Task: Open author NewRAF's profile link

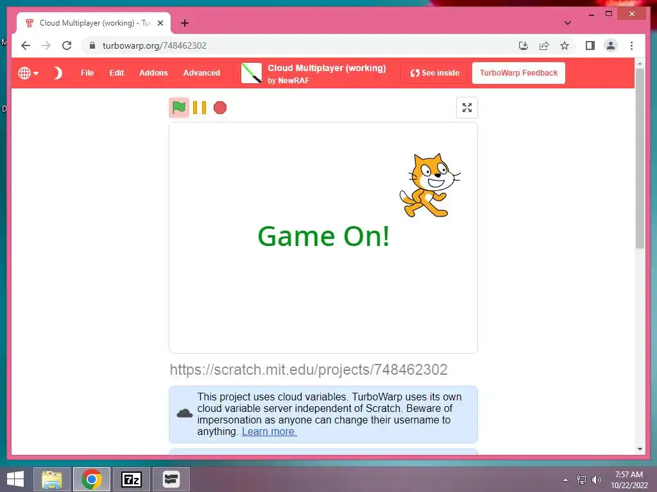Action: (293, 80)
